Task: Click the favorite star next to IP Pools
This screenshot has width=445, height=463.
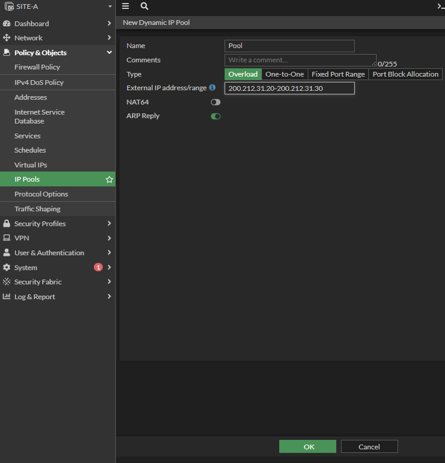Action: (109, 179)
